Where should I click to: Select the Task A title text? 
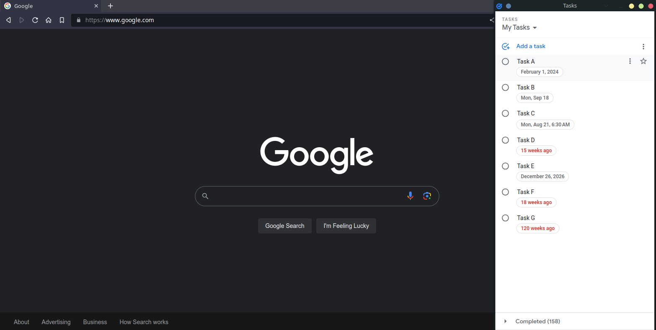point(526,61)
